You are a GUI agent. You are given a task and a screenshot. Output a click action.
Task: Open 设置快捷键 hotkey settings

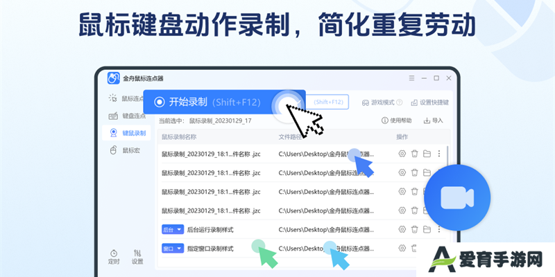tap(429, 102)
